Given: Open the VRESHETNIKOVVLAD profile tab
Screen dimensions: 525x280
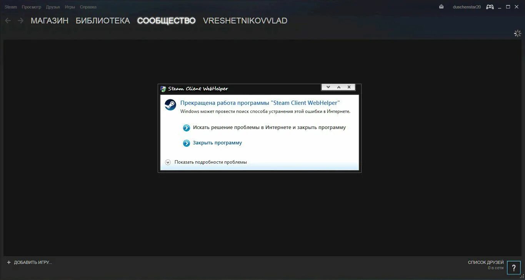Looking at the screenshot, I should (245, 21).
